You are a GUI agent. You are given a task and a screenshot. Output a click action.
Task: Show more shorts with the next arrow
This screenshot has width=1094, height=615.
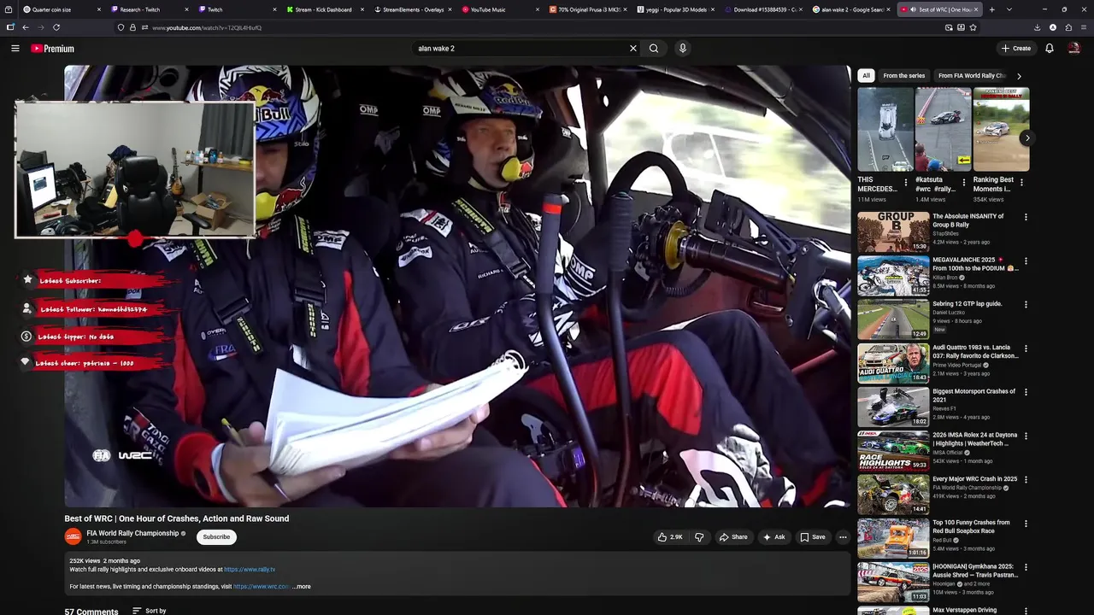pos(1027,138)
